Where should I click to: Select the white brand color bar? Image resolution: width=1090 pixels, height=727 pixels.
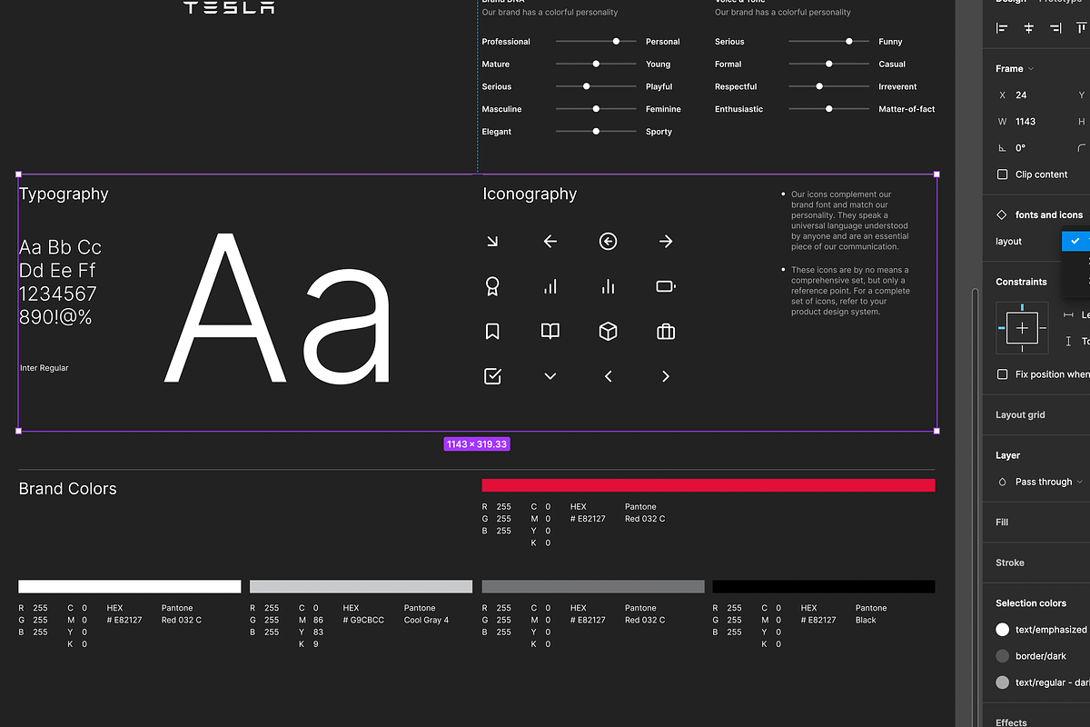(130, 586)
